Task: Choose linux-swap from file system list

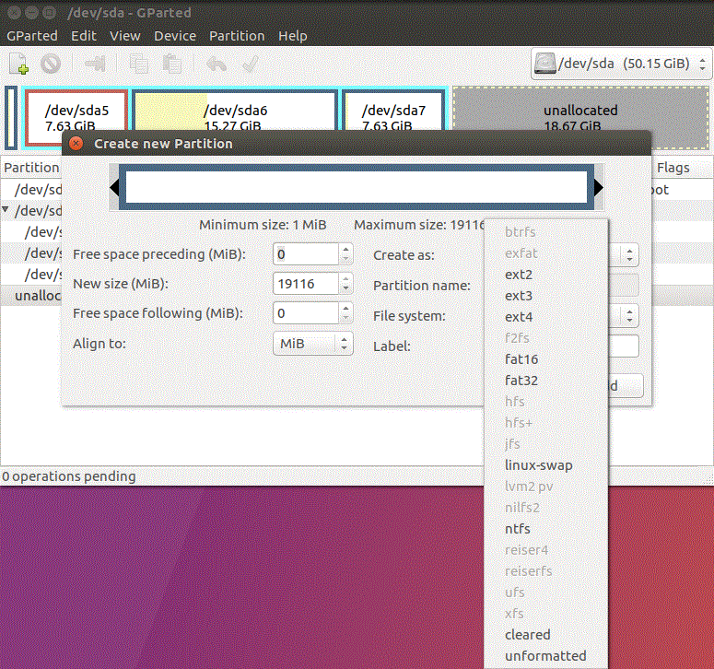Action: [x=545, y=465]
